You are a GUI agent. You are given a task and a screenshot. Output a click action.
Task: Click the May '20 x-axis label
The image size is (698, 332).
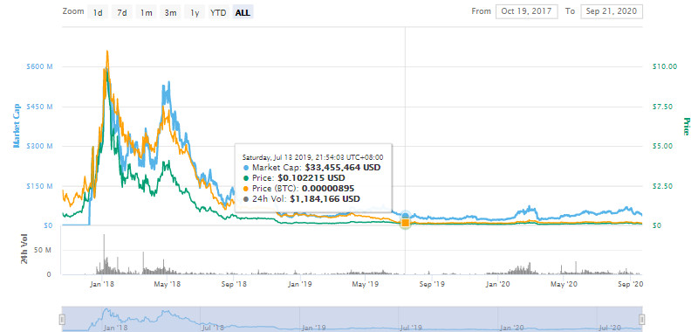(564, 283)
